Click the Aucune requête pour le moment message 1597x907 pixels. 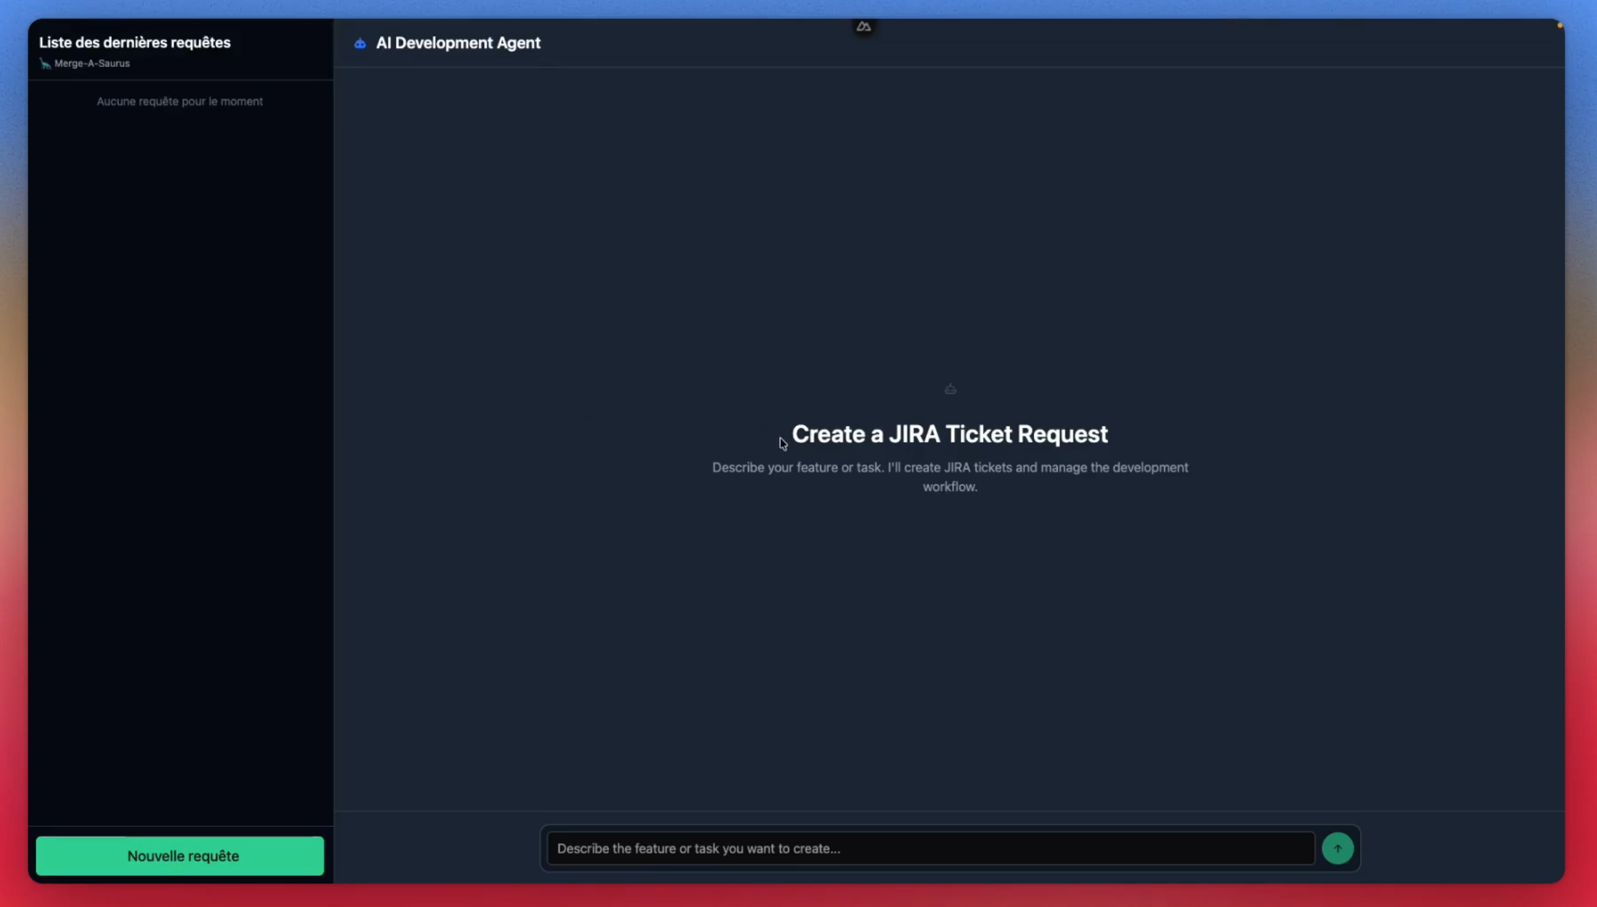click(179, 101)
